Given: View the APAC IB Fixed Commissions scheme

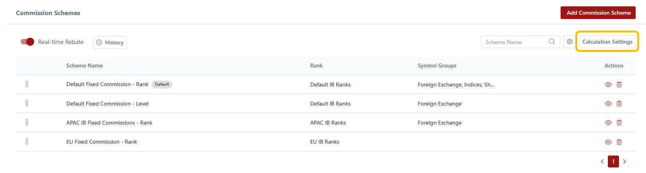Looking at the screenshot, I should click(608, 123).
